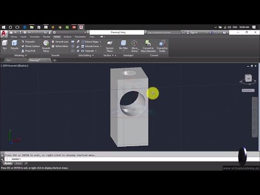
Task: Select the Box solid tool
Action: (x=5, y=45)
